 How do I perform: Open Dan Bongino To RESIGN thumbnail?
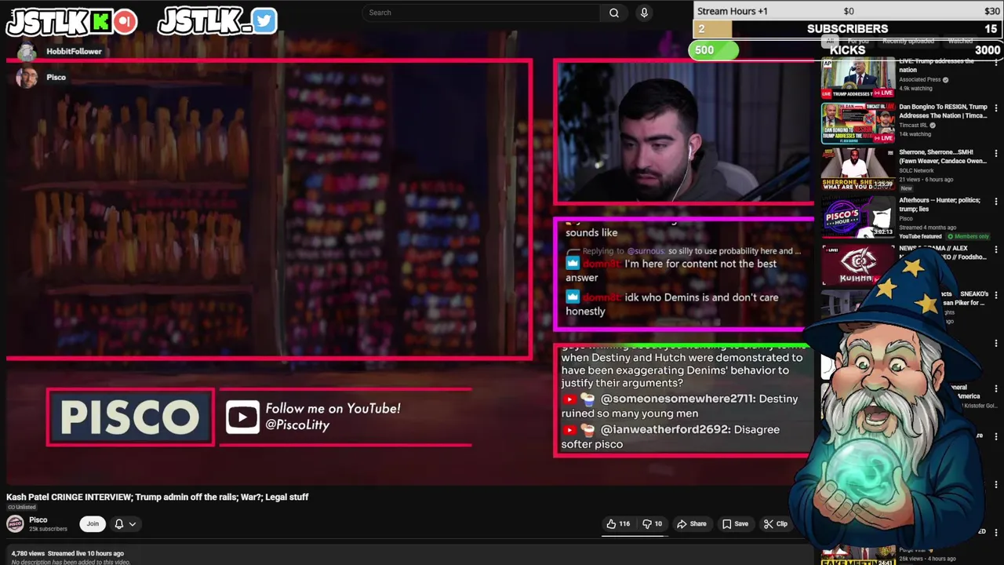pos(858,123)
